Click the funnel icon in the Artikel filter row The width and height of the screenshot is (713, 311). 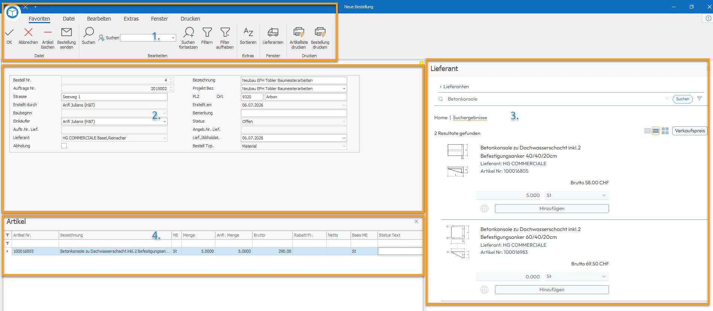7,243
